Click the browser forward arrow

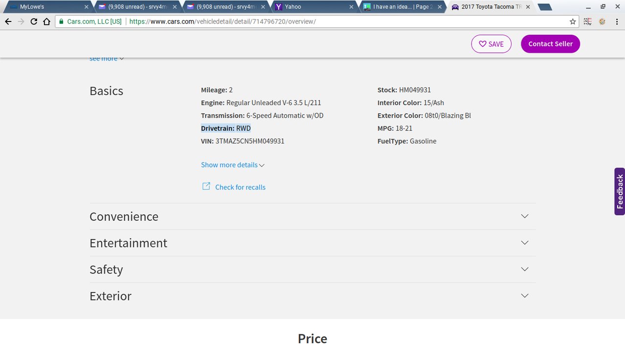(x=21, y=21)
